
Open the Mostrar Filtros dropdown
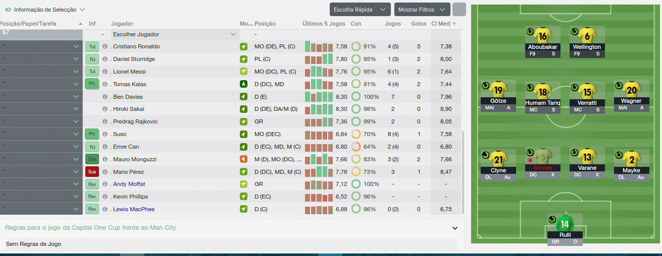coord(422,10)
